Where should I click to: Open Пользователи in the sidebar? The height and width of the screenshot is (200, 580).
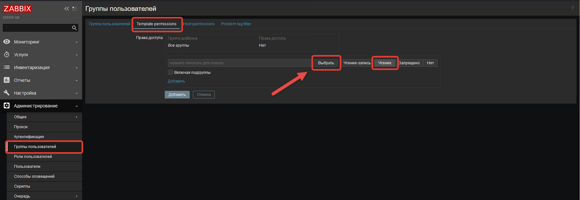click(x=44, y=166)
